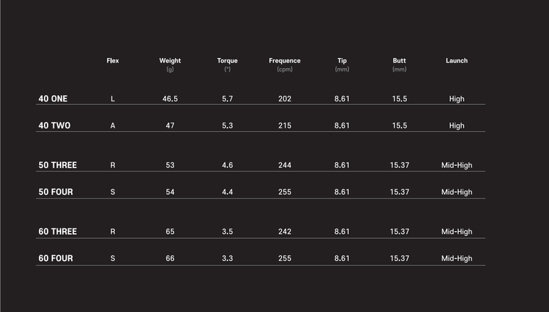Click the 202 frequence value
Screen dimensions: 549x312
pyautogui.click(x=285, y=99)
